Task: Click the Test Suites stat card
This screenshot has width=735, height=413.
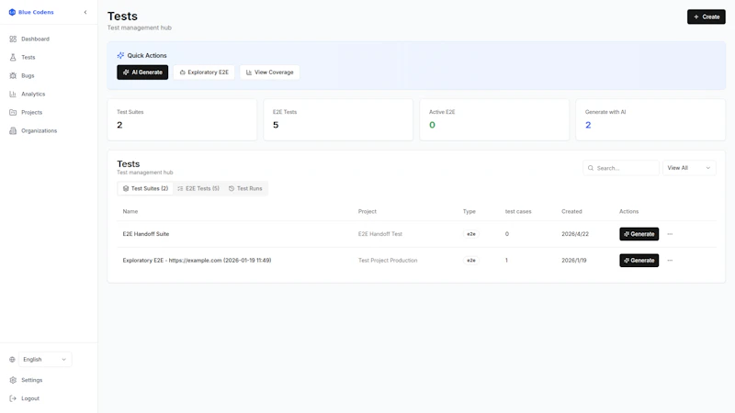Action: click(182, 119)
